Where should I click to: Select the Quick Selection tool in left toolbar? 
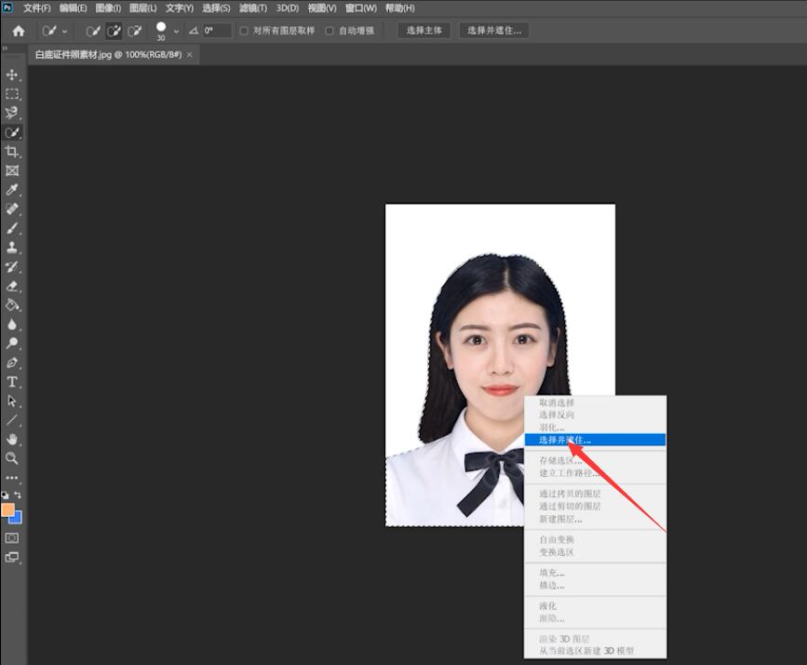pyautogui.click(x=12, y=132)
